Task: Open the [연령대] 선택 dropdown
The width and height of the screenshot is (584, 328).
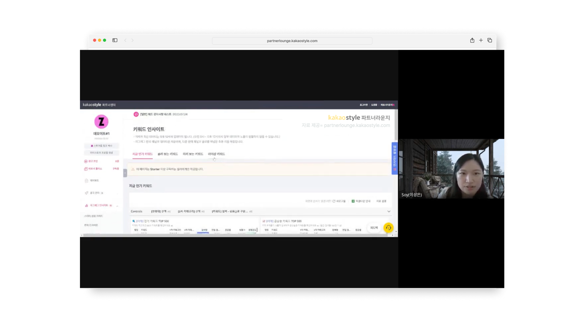Action: pyautogui.click(x=161, y=211)
